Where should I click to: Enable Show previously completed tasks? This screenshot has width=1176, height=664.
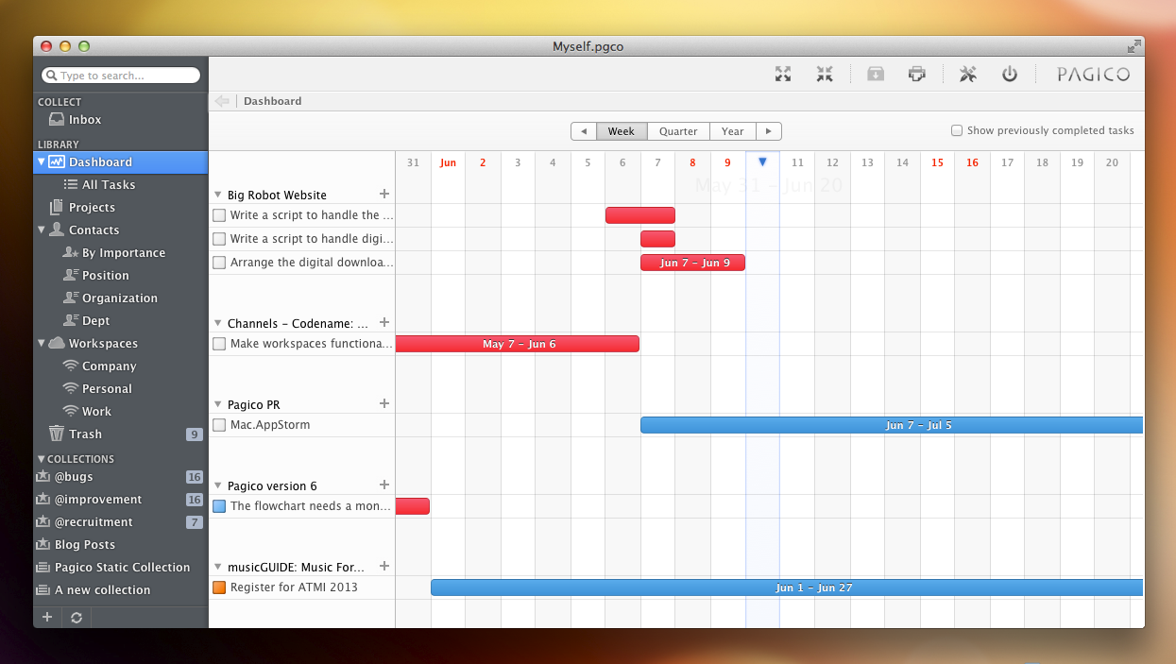(x=957, y=130)
